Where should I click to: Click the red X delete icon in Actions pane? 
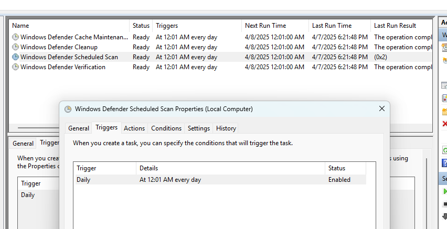click(444, 124)
